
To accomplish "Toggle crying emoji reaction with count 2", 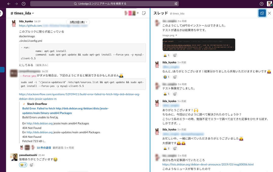I will (23, 165).
